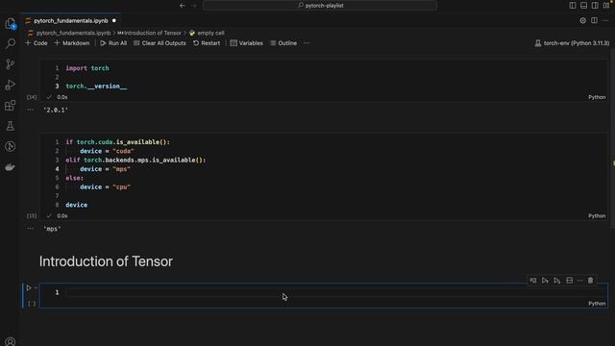Open the Source Control view
The image size is (615, 346).
click(11, 64)
